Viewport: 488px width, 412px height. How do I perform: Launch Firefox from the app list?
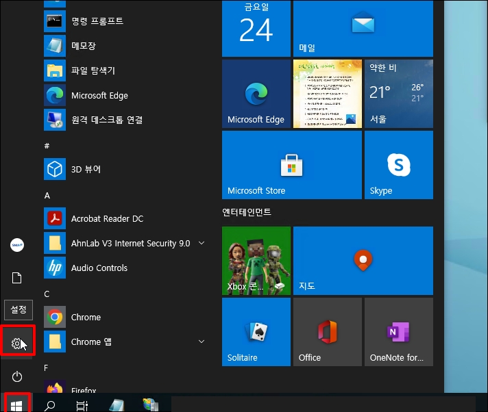point(125,387)
